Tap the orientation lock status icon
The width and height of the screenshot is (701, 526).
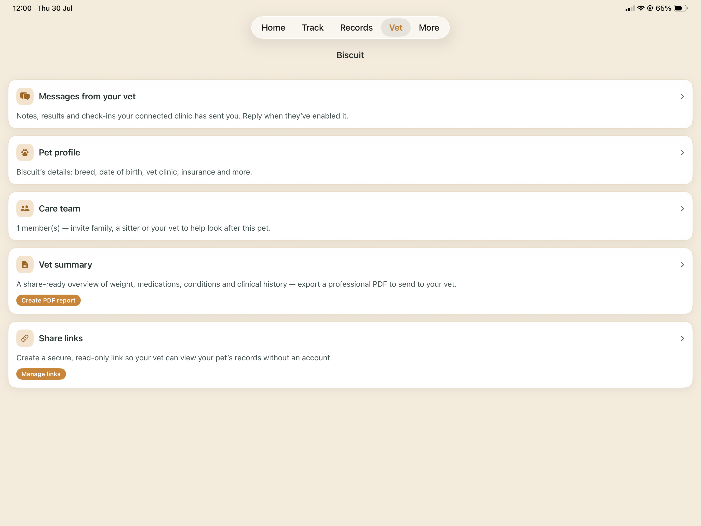pyautogui.click(x=650, y=8)
